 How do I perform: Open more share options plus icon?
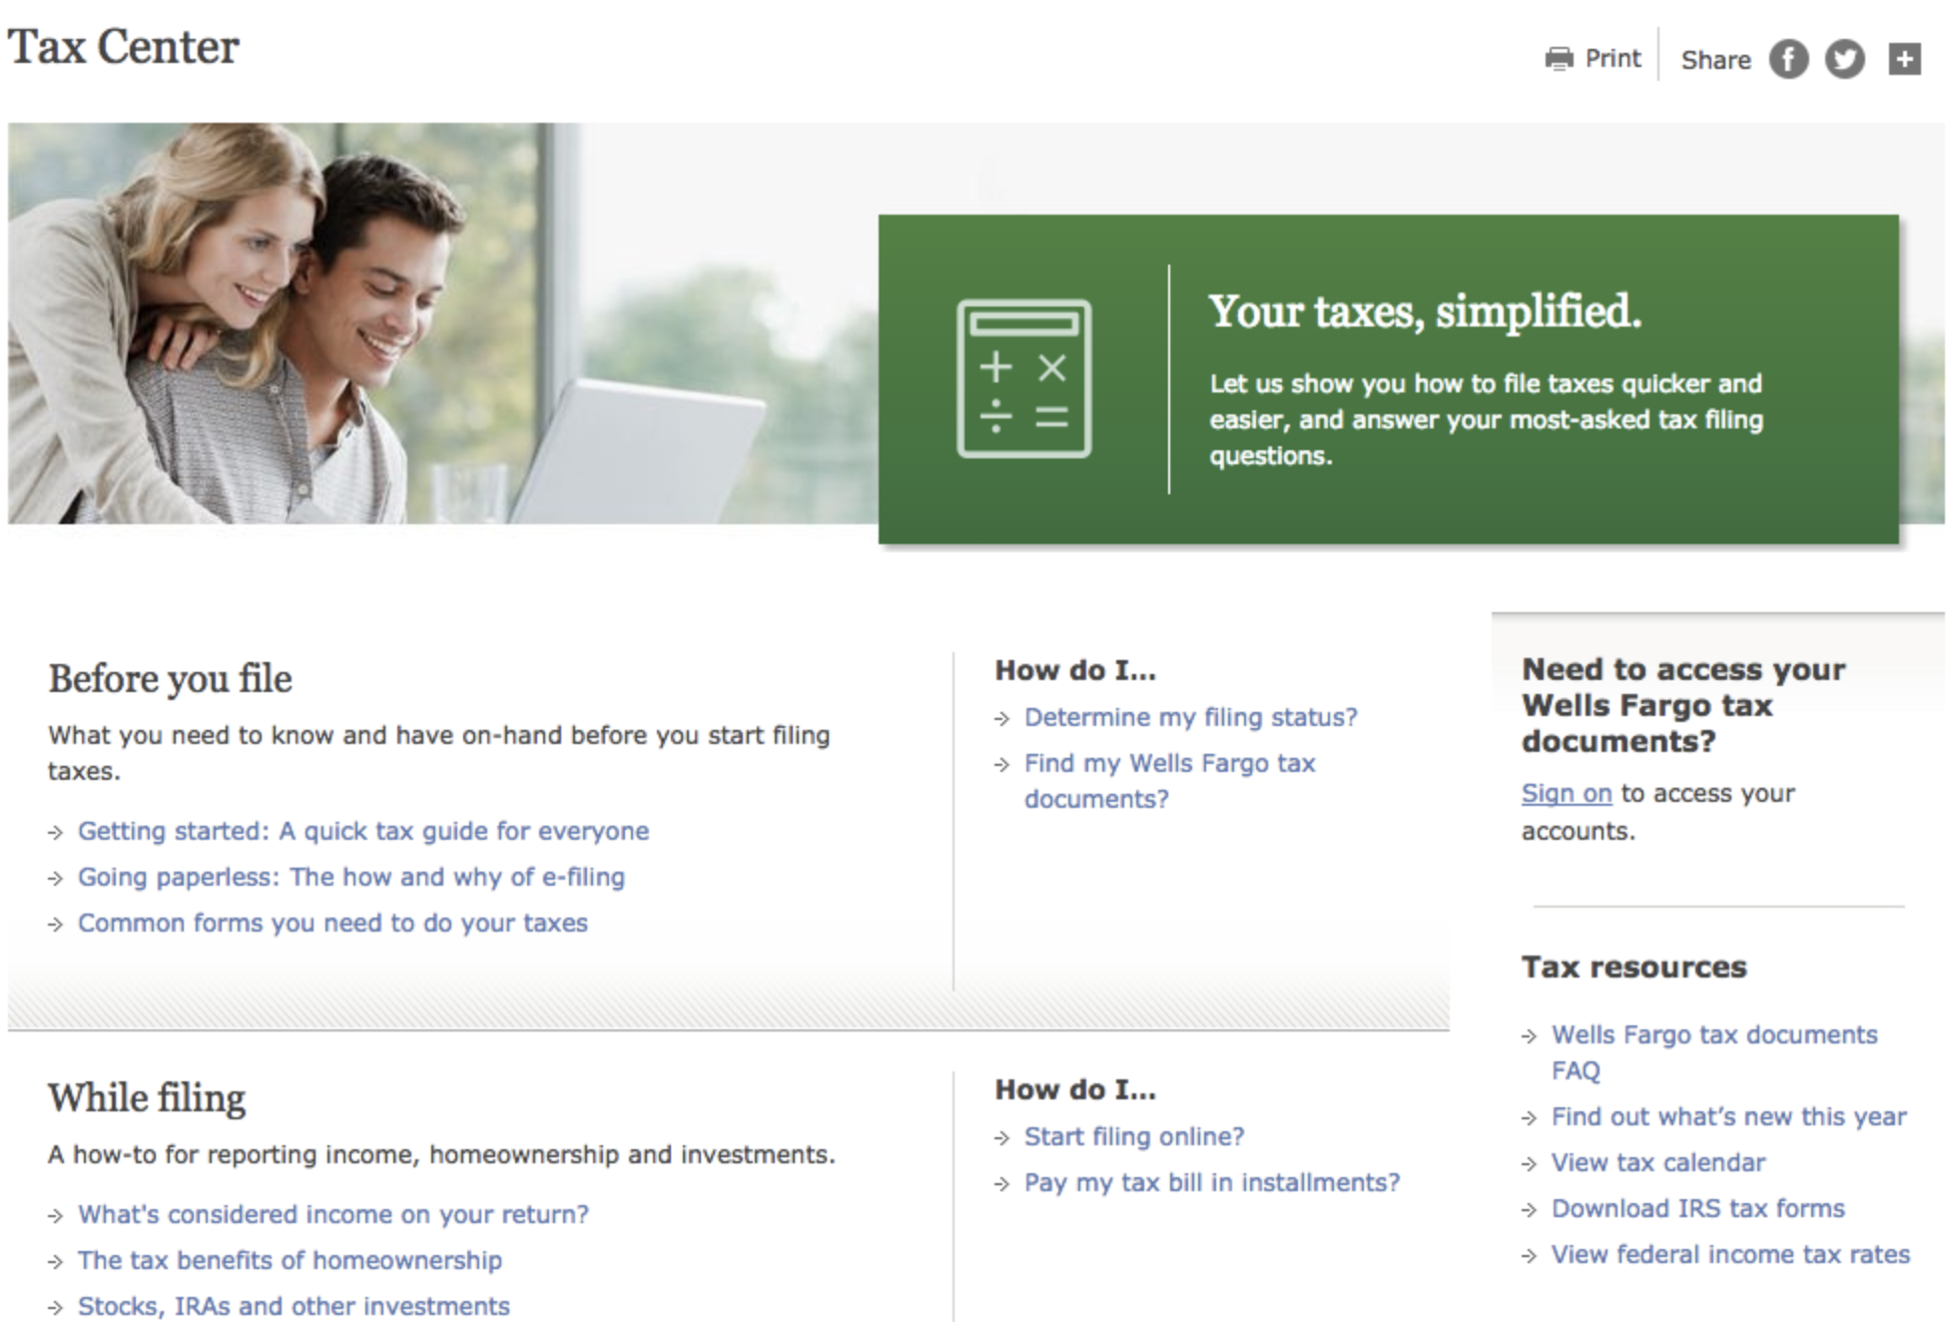point(1904,59)
